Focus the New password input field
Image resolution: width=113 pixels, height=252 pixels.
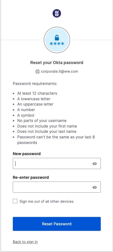tap(57, 163)
